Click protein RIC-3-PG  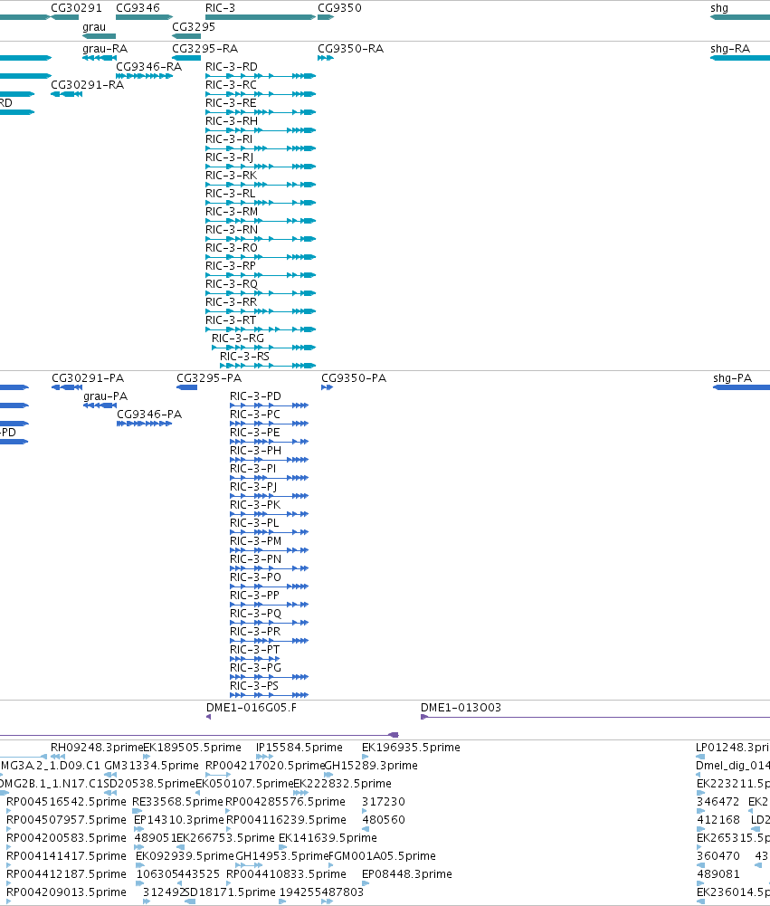(x=269, y=677)
